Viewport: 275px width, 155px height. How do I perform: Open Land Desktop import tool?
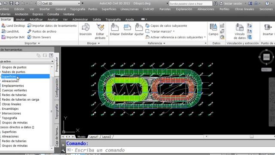13,26
